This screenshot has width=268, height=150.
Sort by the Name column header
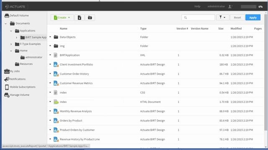tap(64, 29)
